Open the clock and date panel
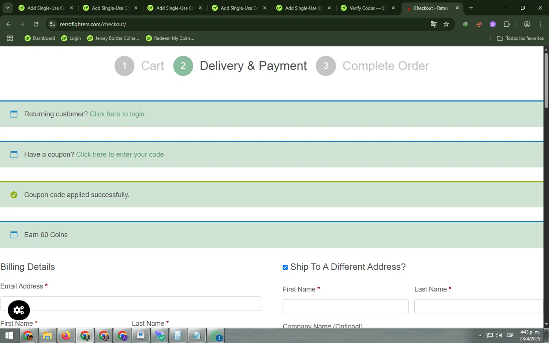Image resolution: width=549 pixels, height=343 pixels. 530,335
